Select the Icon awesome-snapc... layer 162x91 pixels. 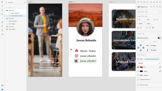coord(15,16)
